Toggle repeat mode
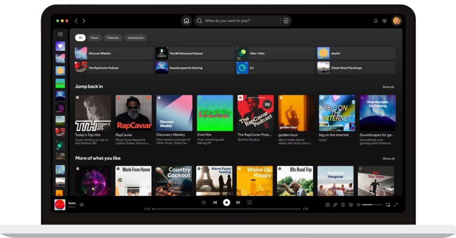The height and width of the screenshot is (238, 456). coord(249,202)
